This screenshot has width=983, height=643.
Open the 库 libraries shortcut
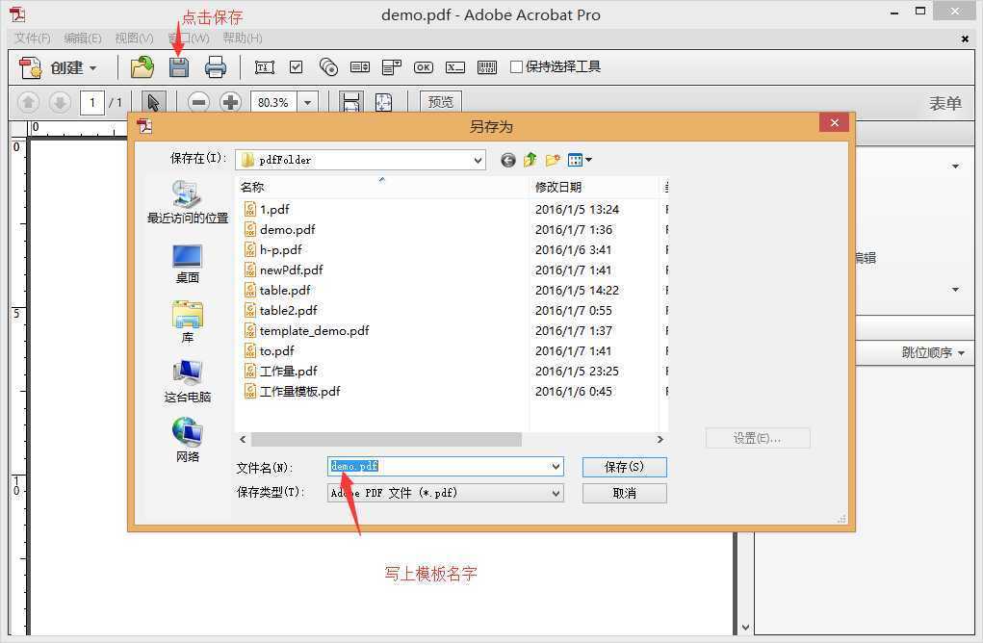188,322
